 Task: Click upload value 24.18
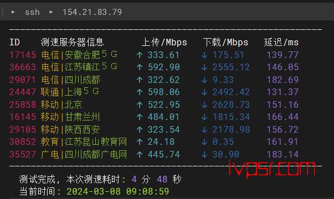click(x=161, y=142)
